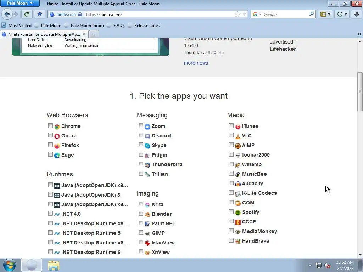363x272 pixels.
Task: Click the vertical scrollbar thumb
Action: coord(360,91)
